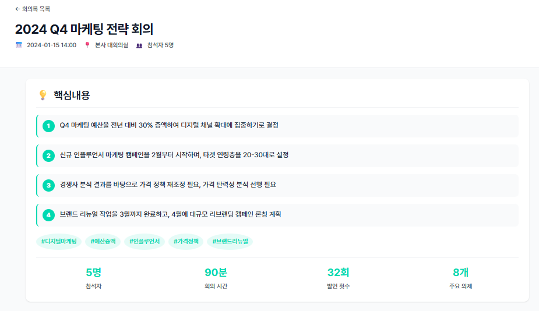Select the #인플루언서 tag

145,241
